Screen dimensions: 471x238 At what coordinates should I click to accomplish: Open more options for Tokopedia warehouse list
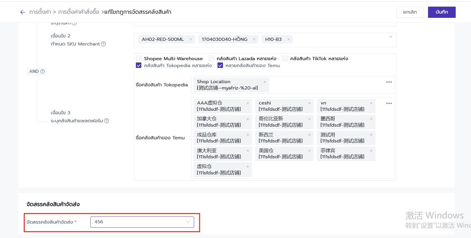(x=389, y=82)
